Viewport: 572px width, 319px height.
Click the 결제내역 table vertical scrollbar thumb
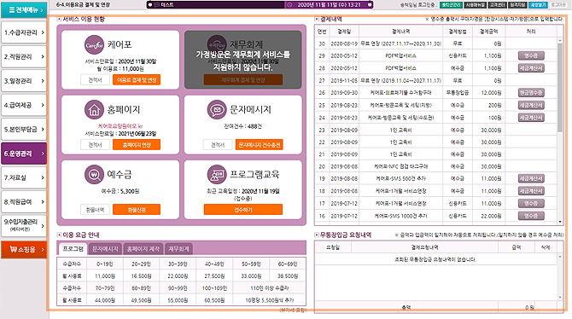click(560, 88)
